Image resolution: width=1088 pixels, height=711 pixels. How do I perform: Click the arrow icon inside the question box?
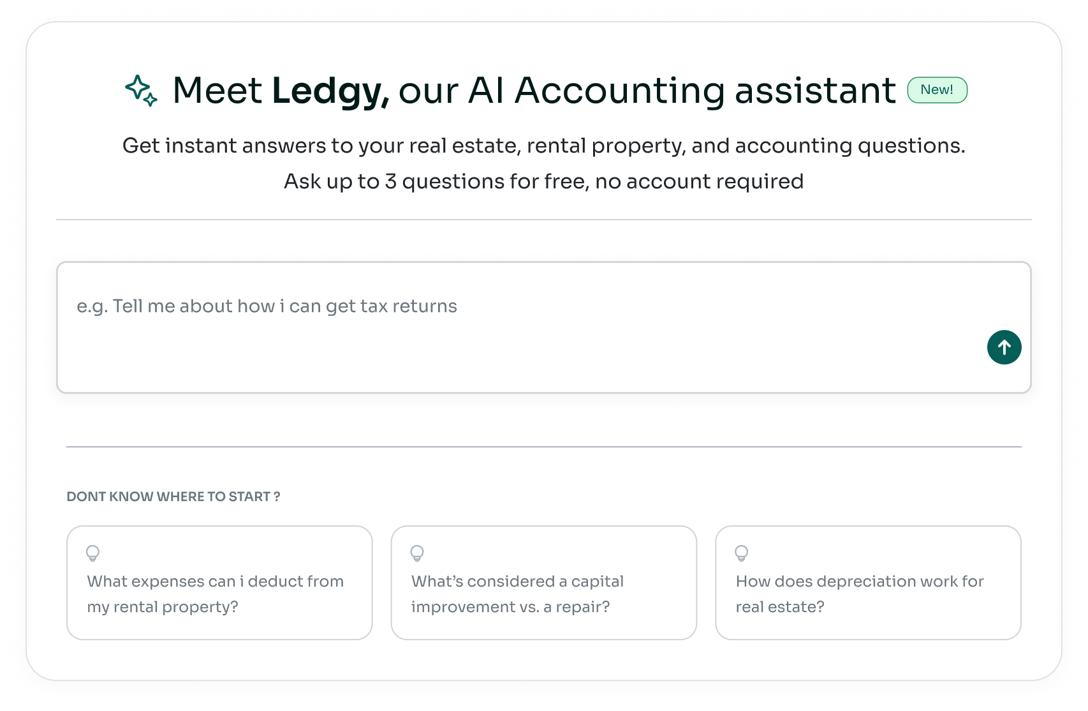tap(1004, 347)
